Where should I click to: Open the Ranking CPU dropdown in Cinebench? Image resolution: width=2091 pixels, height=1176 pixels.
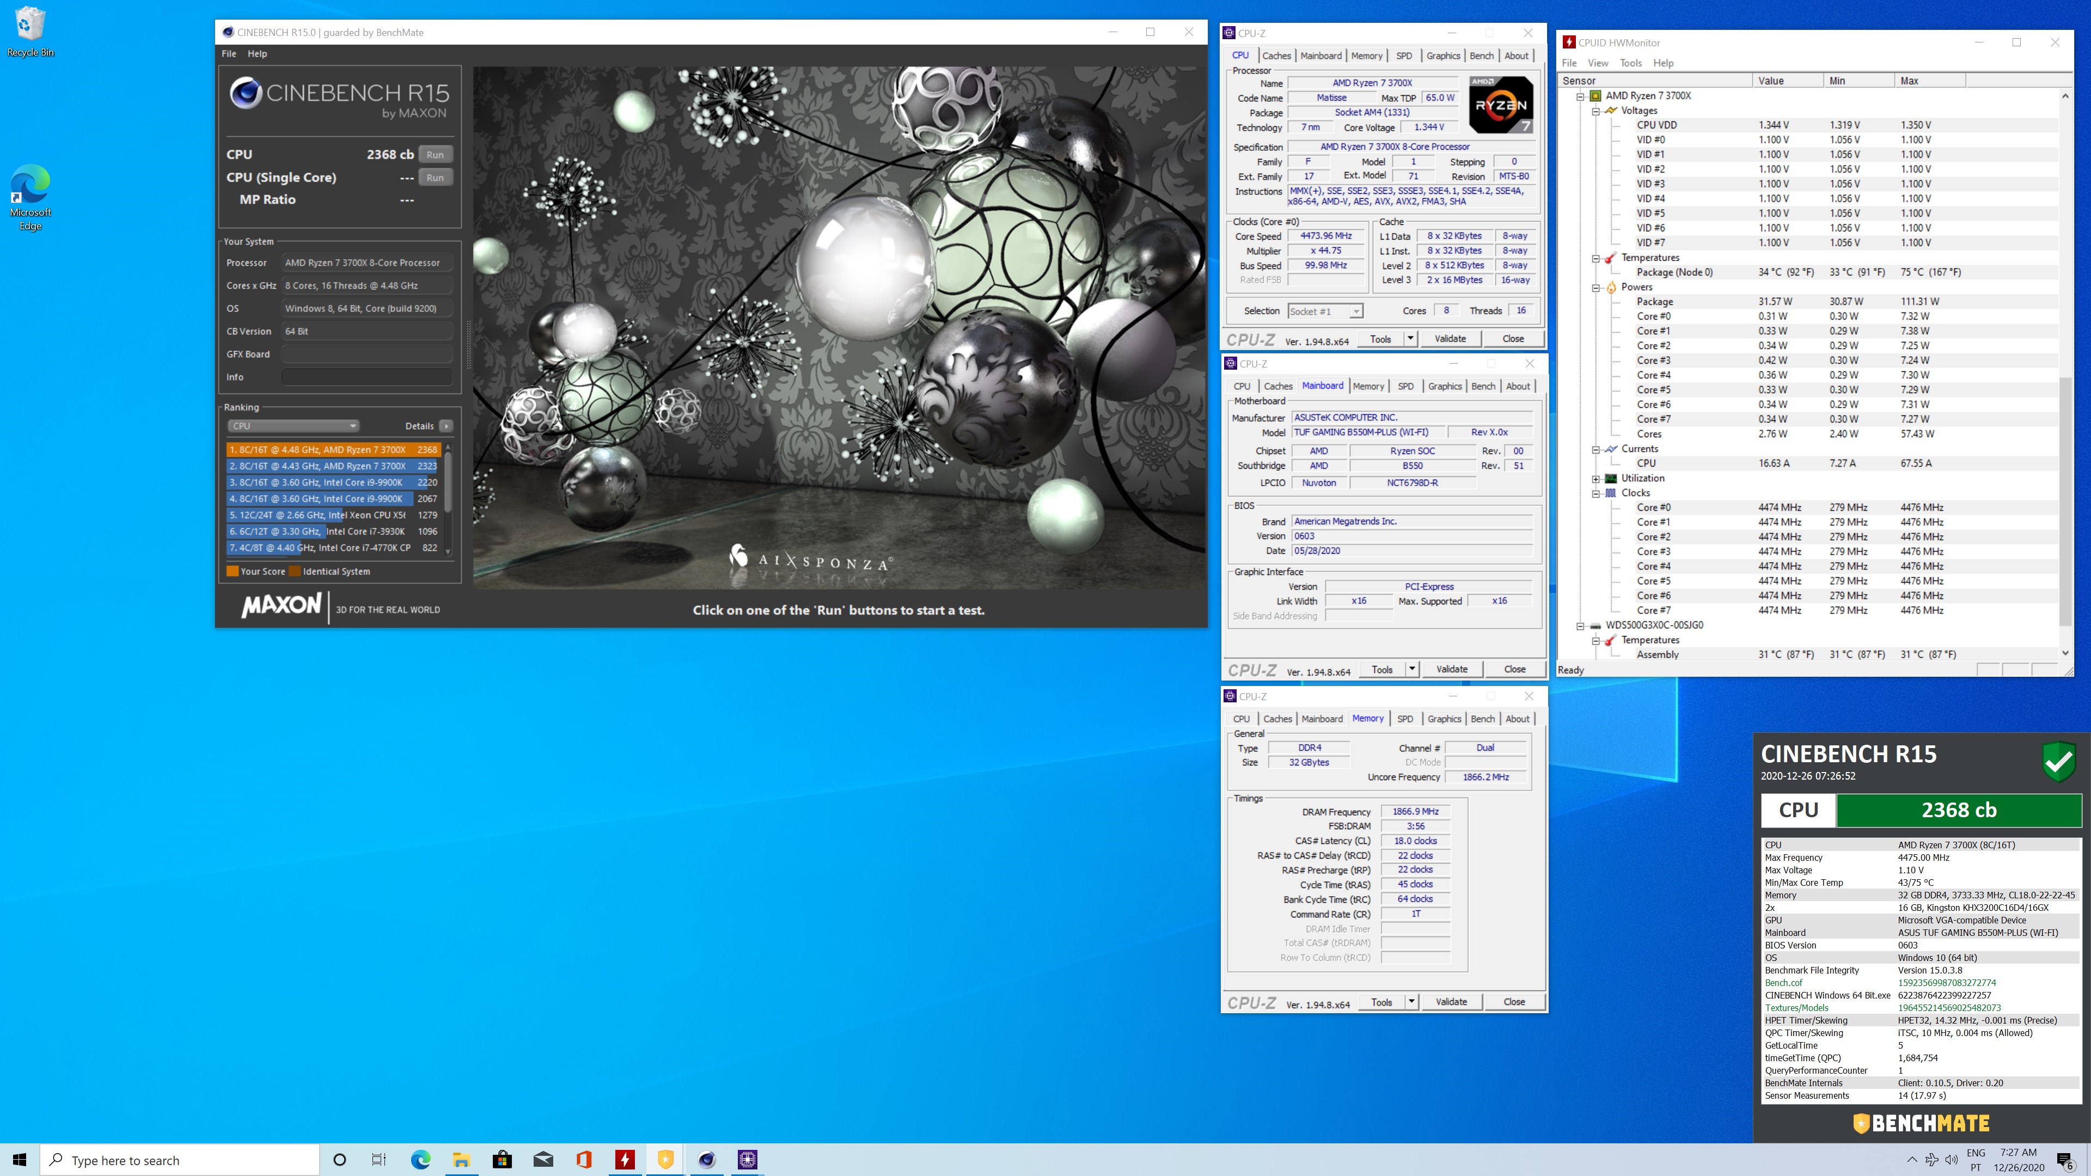click(x=293, y=426)
